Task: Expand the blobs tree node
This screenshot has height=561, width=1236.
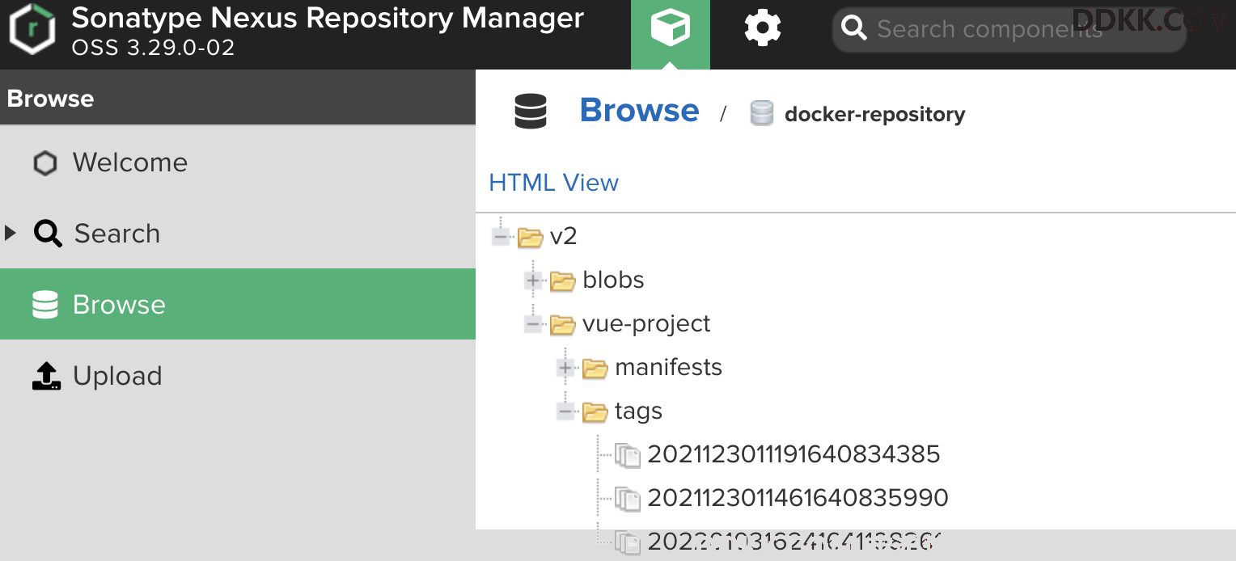Action: pos(534,280)
